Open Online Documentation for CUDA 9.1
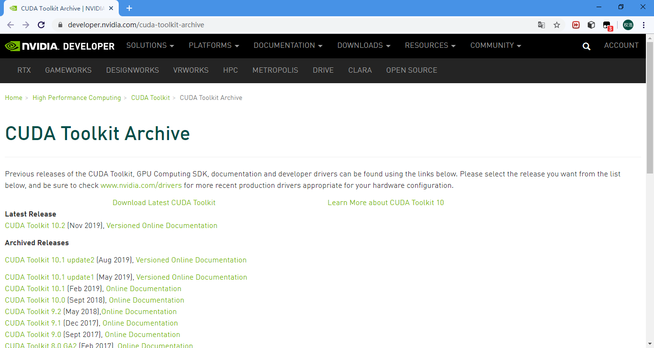 (x=140, y=323)
